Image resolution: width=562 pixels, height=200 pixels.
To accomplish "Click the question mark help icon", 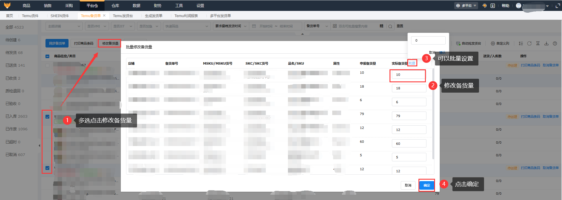I will coord(555,43).
